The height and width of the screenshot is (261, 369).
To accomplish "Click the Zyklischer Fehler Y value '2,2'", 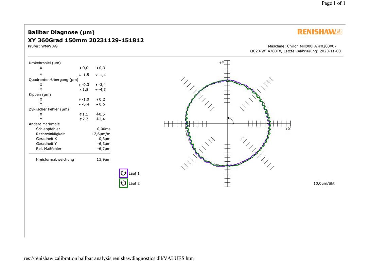I will [85, 119].
